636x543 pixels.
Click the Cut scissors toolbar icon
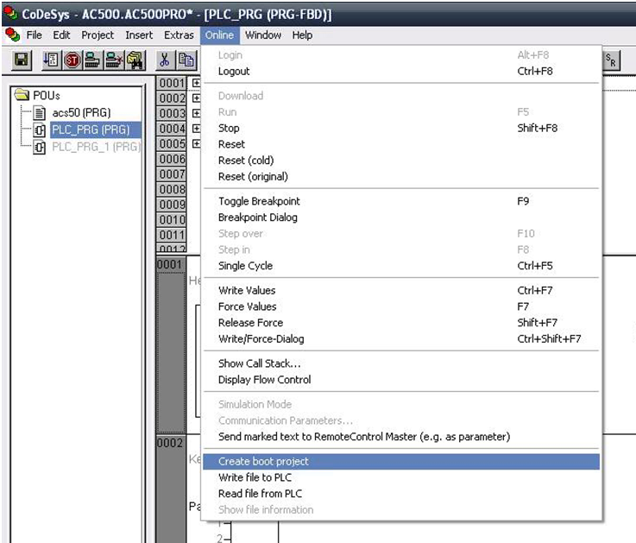tap(165, 60)
